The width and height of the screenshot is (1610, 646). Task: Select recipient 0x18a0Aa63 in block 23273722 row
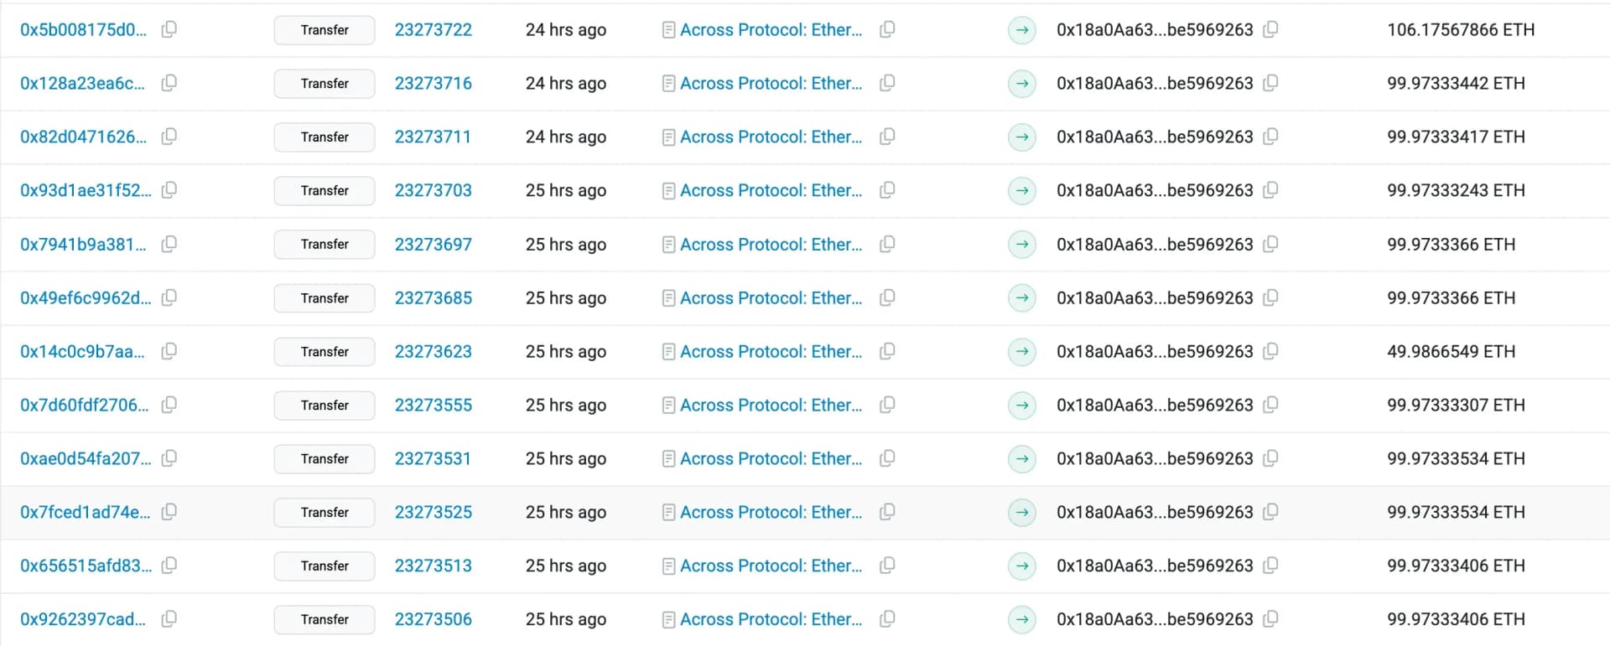(x=1155, y=30)
